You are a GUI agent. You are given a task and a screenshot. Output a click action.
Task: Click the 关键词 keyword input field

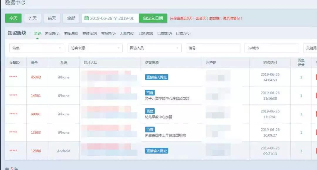click(x=311, y=48)
